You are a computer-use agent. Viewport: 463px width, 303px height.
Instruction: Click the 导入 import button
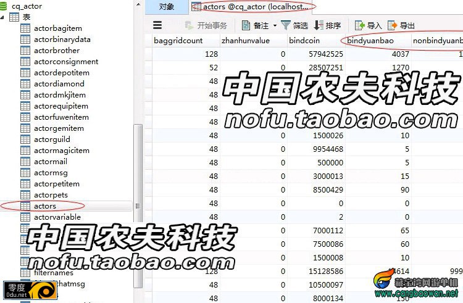click(368, 25)
